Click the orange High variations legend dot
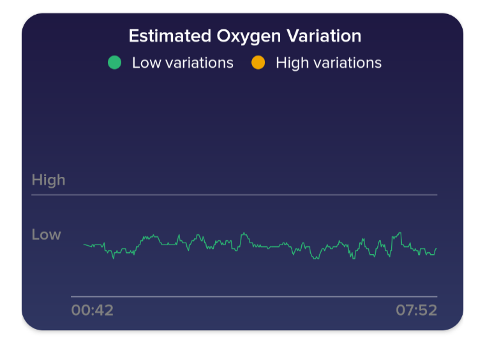 tap(258, 63)
